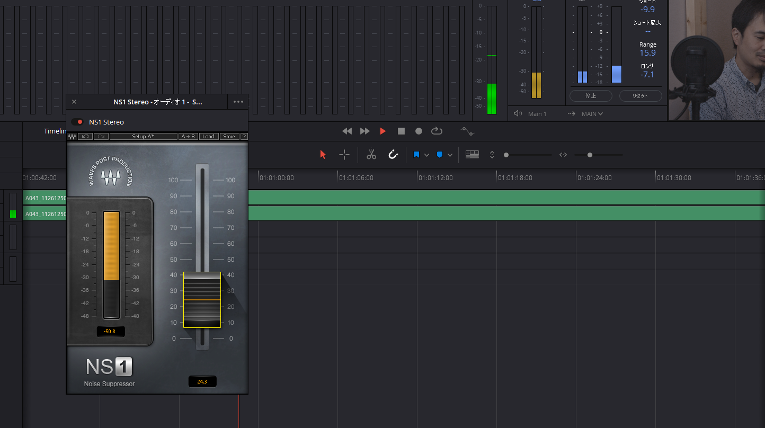Click the magnet snapping icon

tap(393, 155)
